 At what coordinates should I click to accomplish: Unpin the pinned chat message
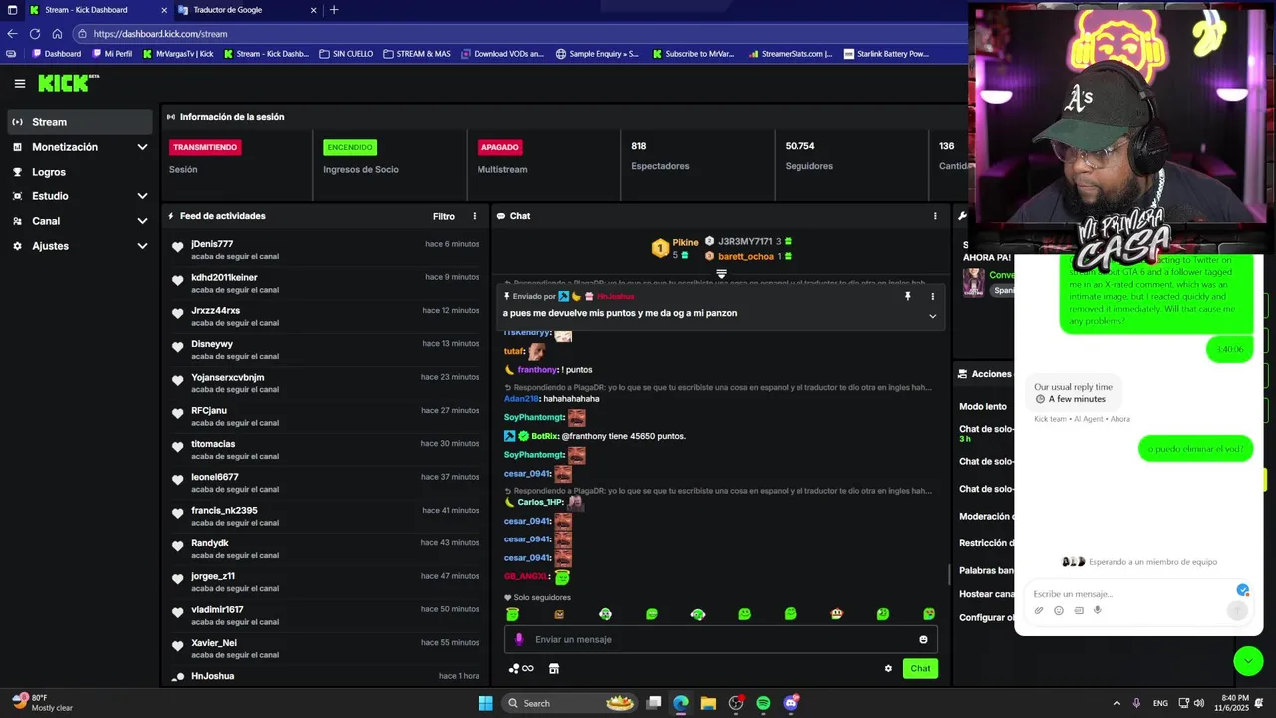907,296
